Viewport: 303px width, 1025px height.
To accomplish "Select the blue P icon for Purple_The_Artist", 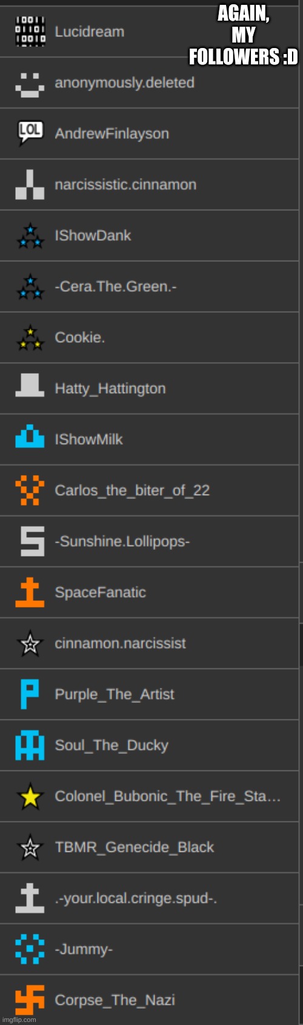I will tap(30, 694).
